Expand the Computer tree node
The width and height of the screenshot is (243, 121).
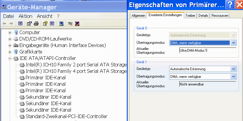(x=10, y=33)
